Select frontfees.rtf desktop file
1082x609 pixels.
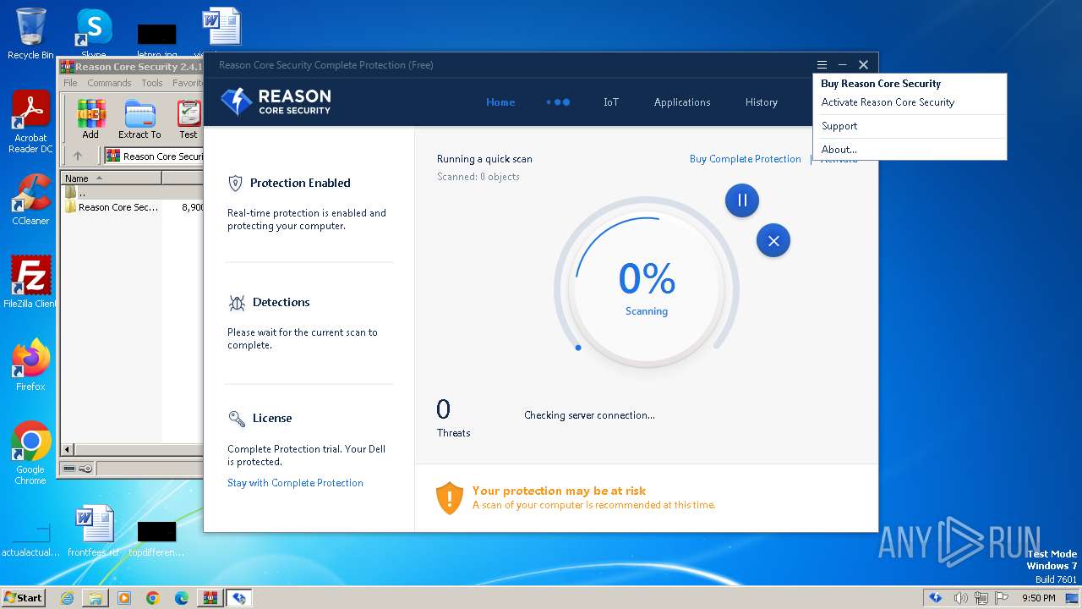pyautogui.click(x=93, y=532)
